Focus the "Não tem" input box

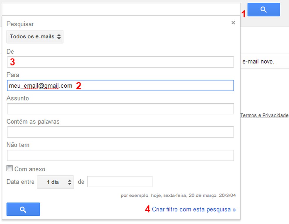point(120,155)
